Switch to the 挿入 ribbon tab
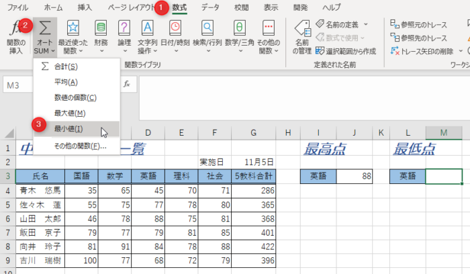Screen dimensions: 470x274 (85, 7)
